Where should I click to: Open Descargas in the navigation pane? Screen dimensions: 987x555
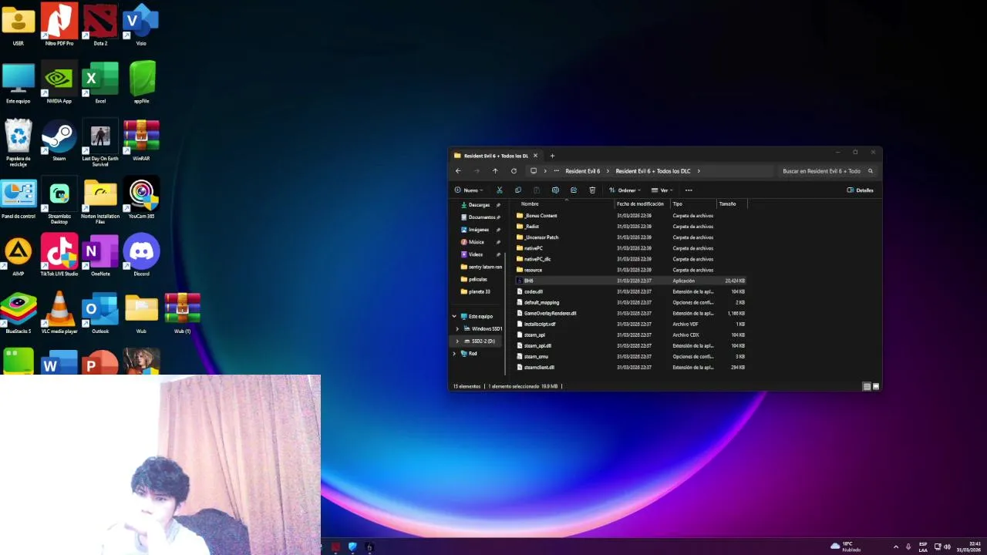(x=479, y=205)
